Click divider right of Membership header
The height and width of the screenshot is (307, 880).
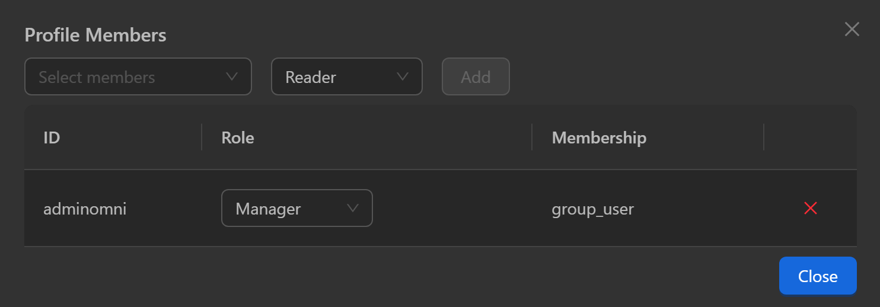coord(764,137)
